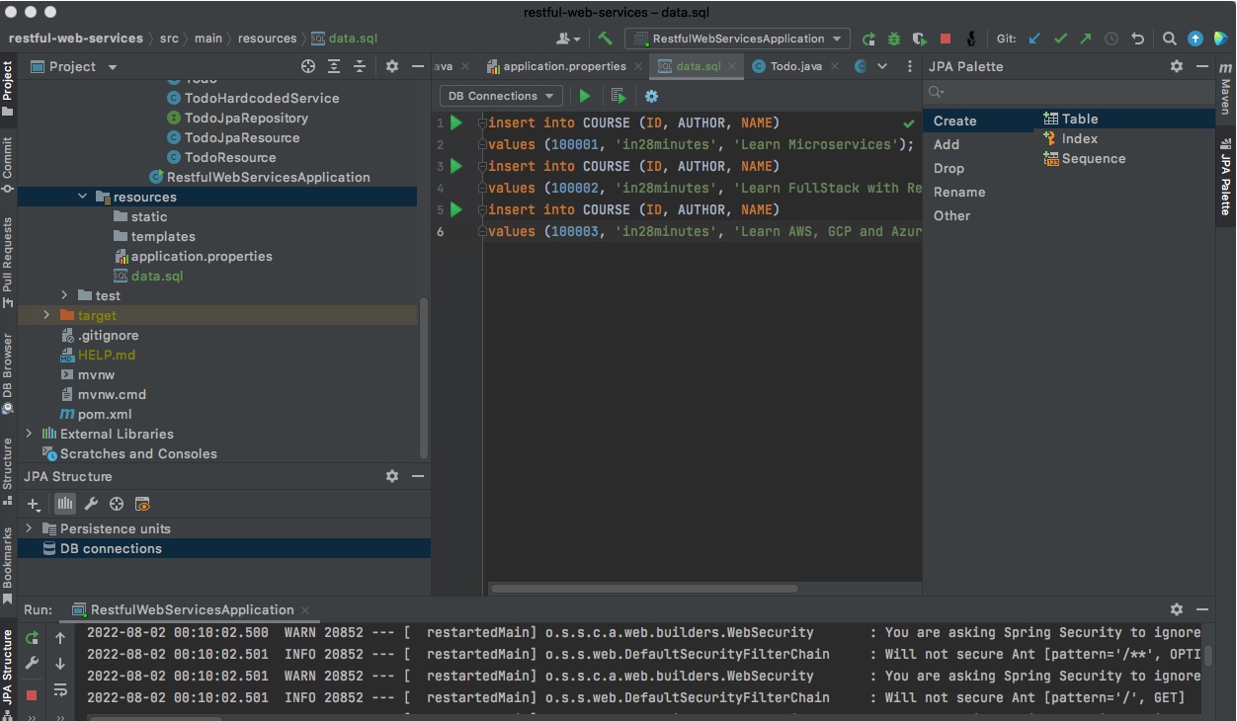Viewport: 1237px width, 721px height.
Task: Click the Build project hammer icon
Action: coord(606,39)
